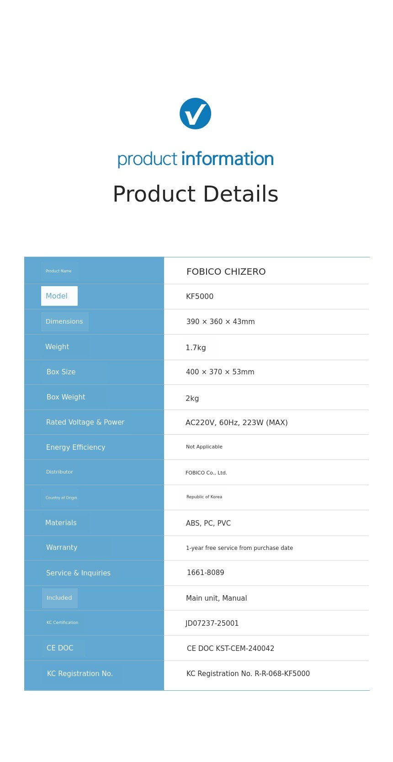393x762 pixels.
Task: Click the KC certification number JD07237-25001
Action: pos(212,623)
